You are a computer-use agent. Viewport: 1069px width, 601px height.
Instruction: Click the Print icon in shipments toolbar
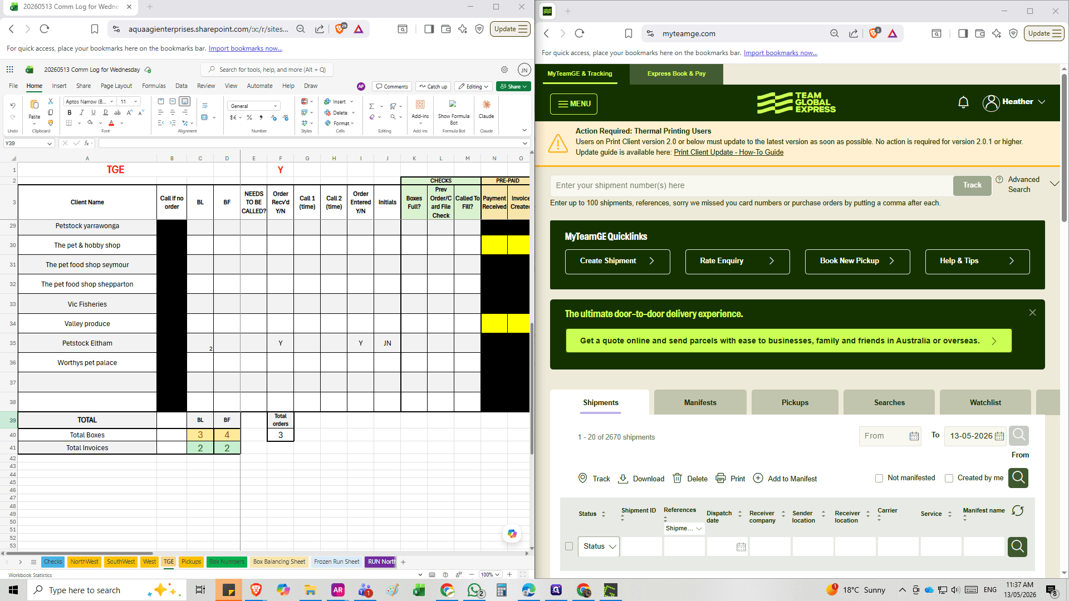(x=720, y=478)
